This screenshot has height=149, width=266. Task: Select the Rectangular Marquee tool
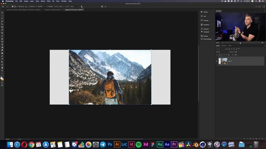2,16
